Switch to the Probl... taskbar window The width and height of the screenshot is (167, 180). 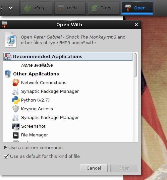click(x=104, y=8)
